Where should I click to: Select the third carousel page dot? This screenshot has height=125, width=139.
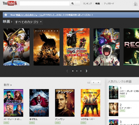pyautogui.click(x=81, y=71)
